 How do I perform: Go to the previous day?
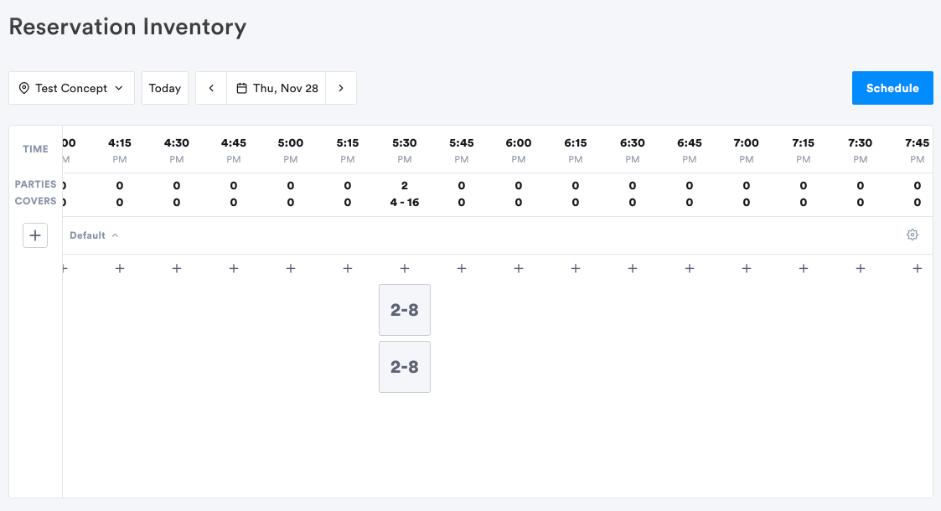(x=211, y=88)
